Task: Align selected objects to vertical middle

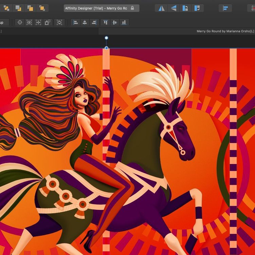Action: (x=115, y=22)
